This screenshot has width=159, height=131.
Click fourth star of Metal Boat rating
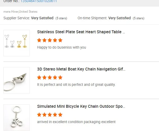click(55, 78)
